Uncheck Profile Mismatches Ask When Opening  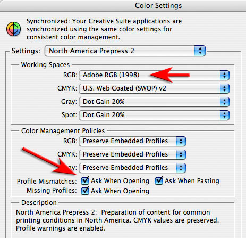click(85, 181)
